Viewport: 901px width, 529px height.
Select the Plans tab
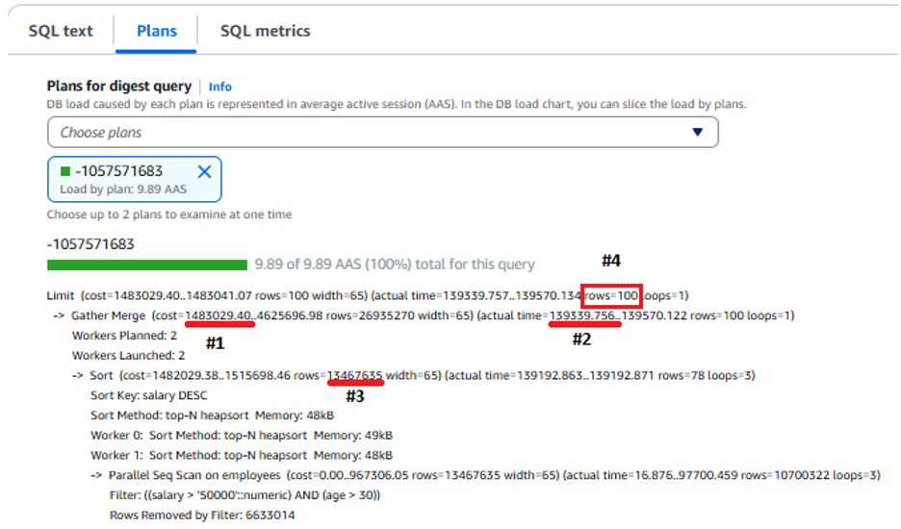pyautogui.click(x=156, y=31)
